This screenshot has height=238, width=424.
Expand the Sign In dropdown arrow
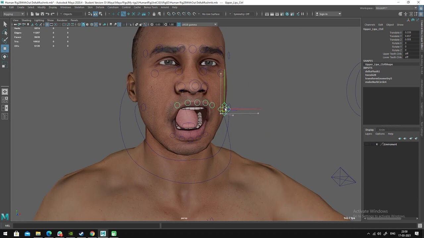click(340, 14)
